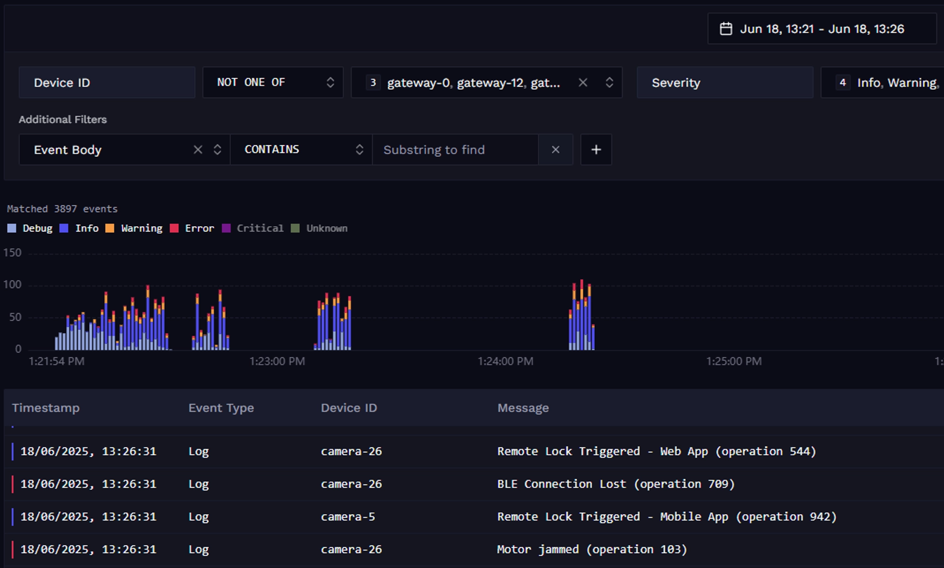Screen dimensions: 944x568
Task: Toggle the NOT ONE OF sort chevrons
Action: (330, 83)
